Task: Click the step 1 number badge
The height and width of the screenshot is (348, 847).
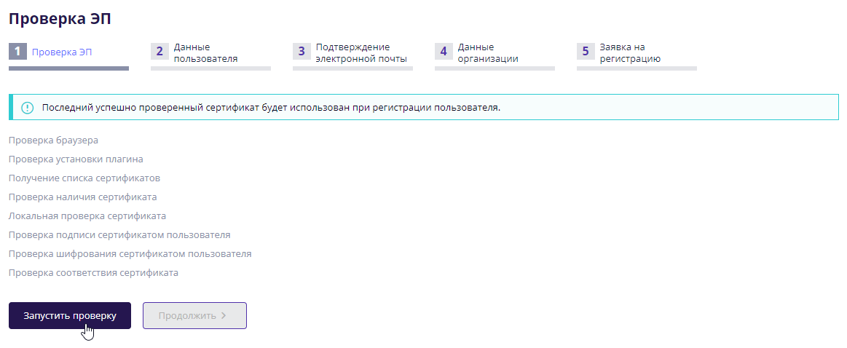Action: point(17,52)
